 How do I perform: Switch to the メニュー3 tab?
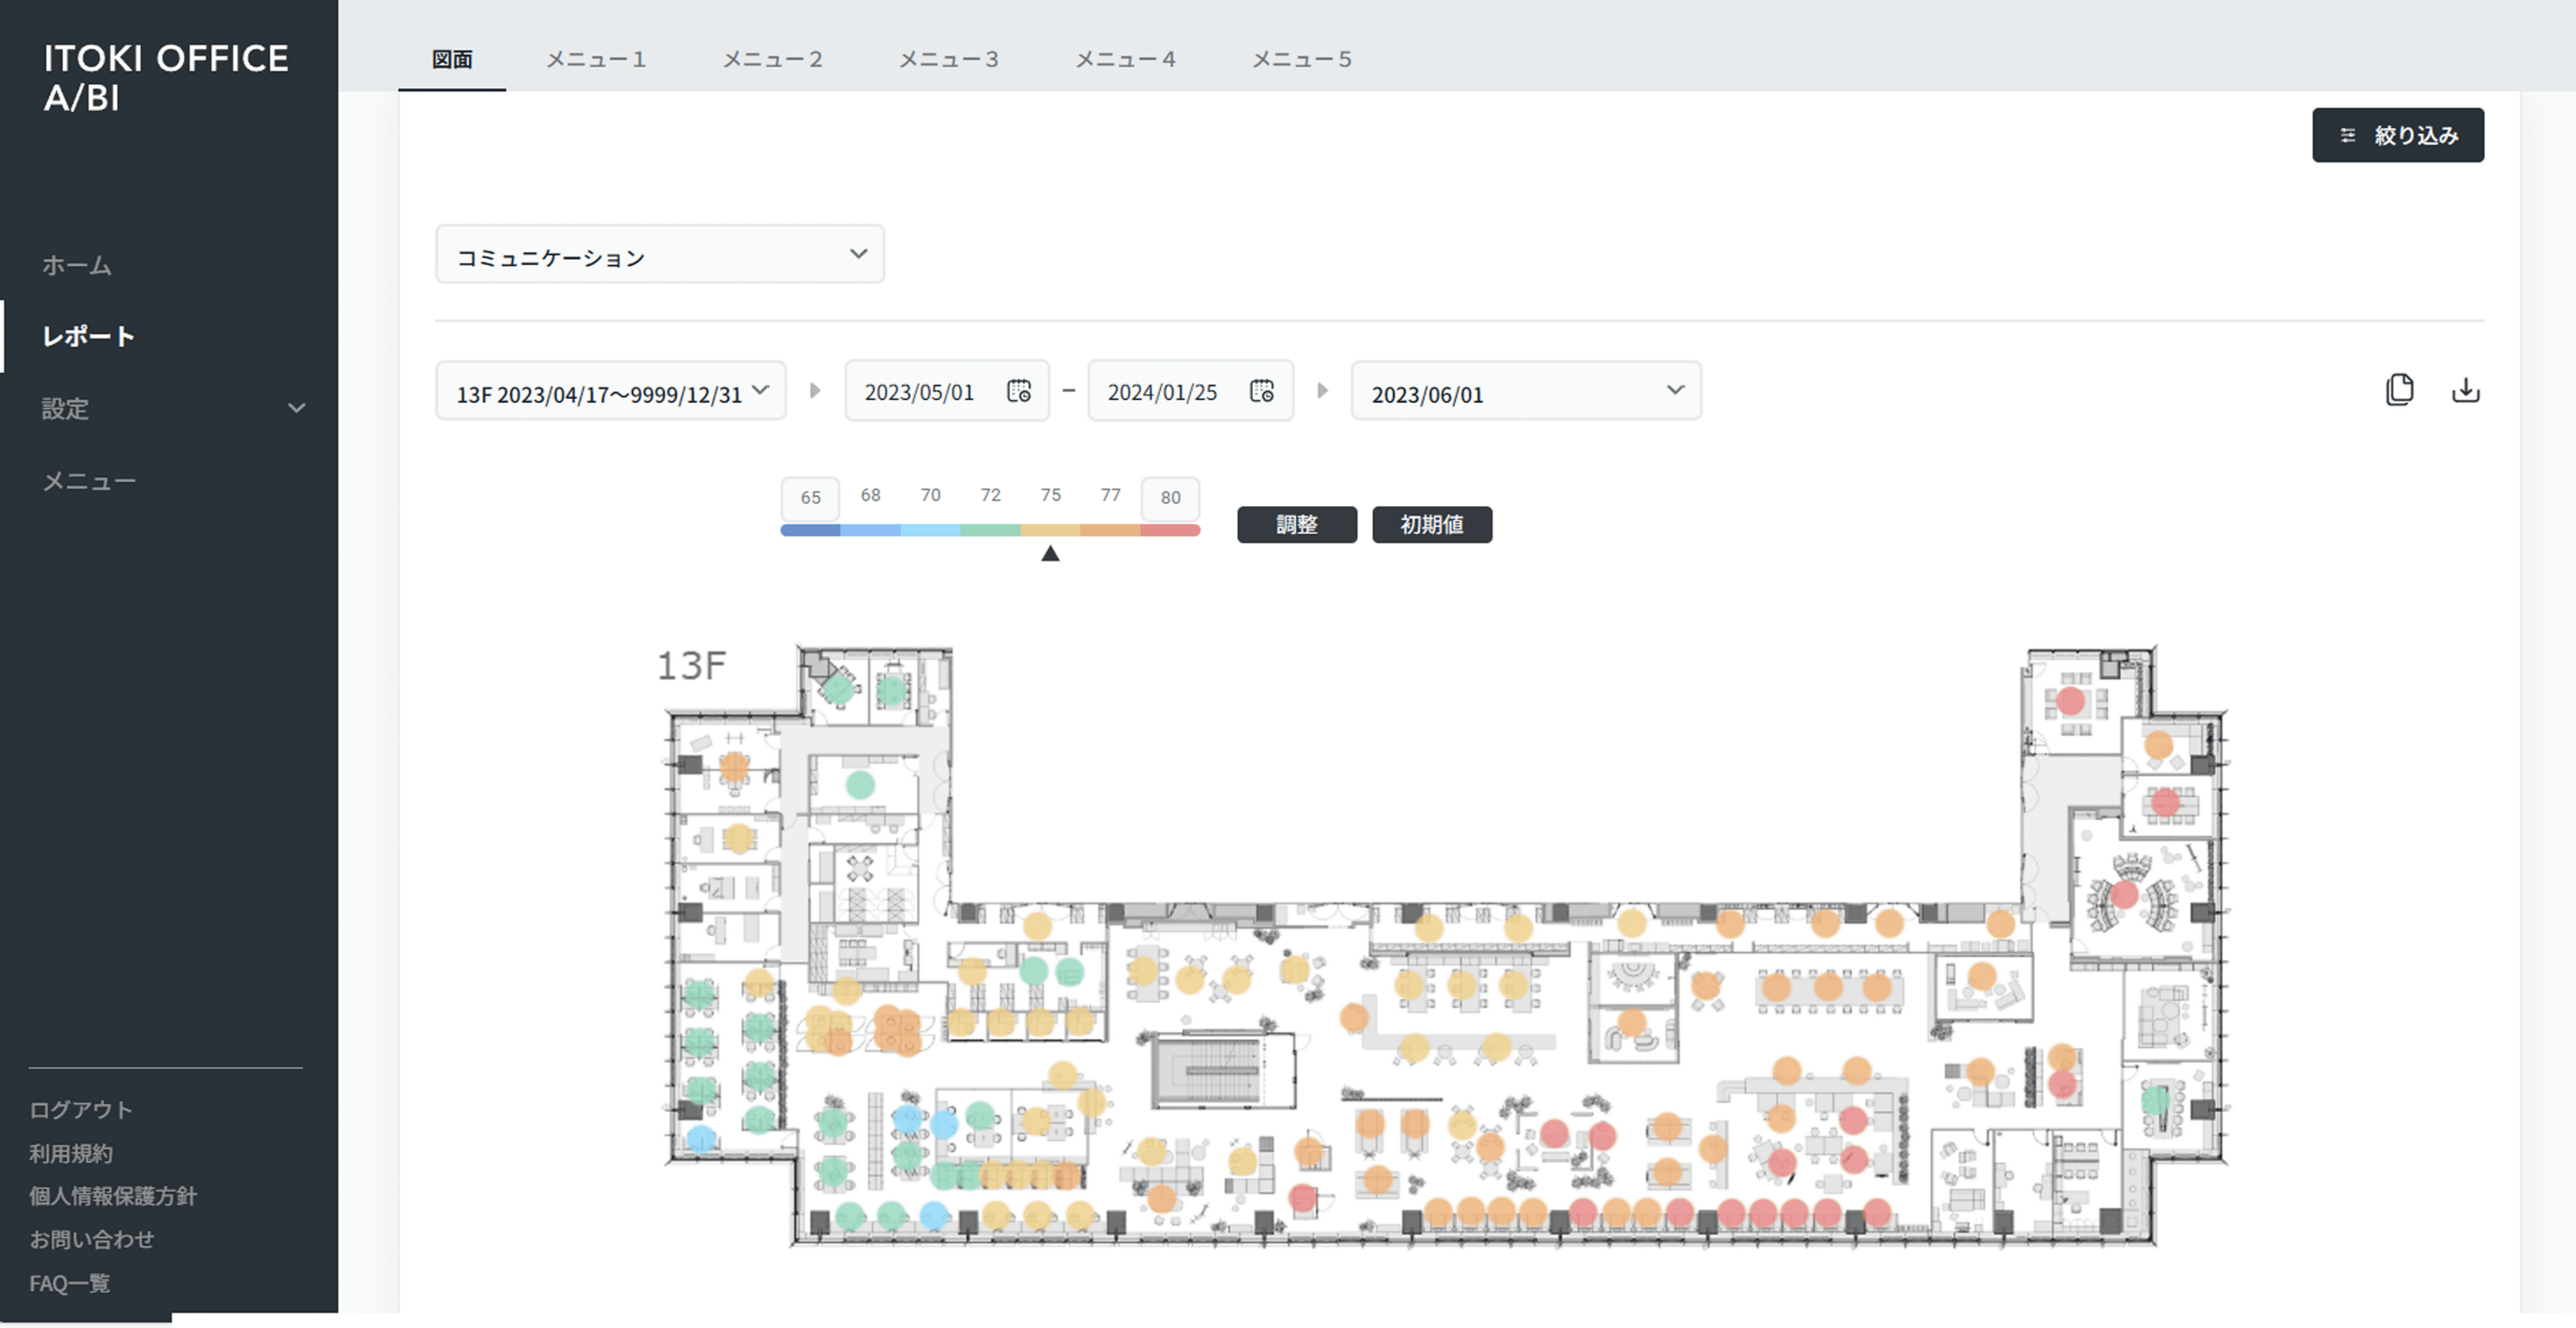coord(948,59)
